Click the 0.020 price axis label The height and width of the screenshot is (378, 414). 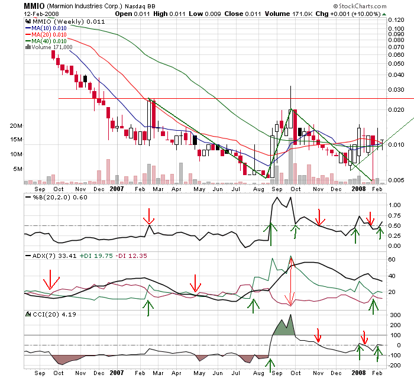click(396, 109)
